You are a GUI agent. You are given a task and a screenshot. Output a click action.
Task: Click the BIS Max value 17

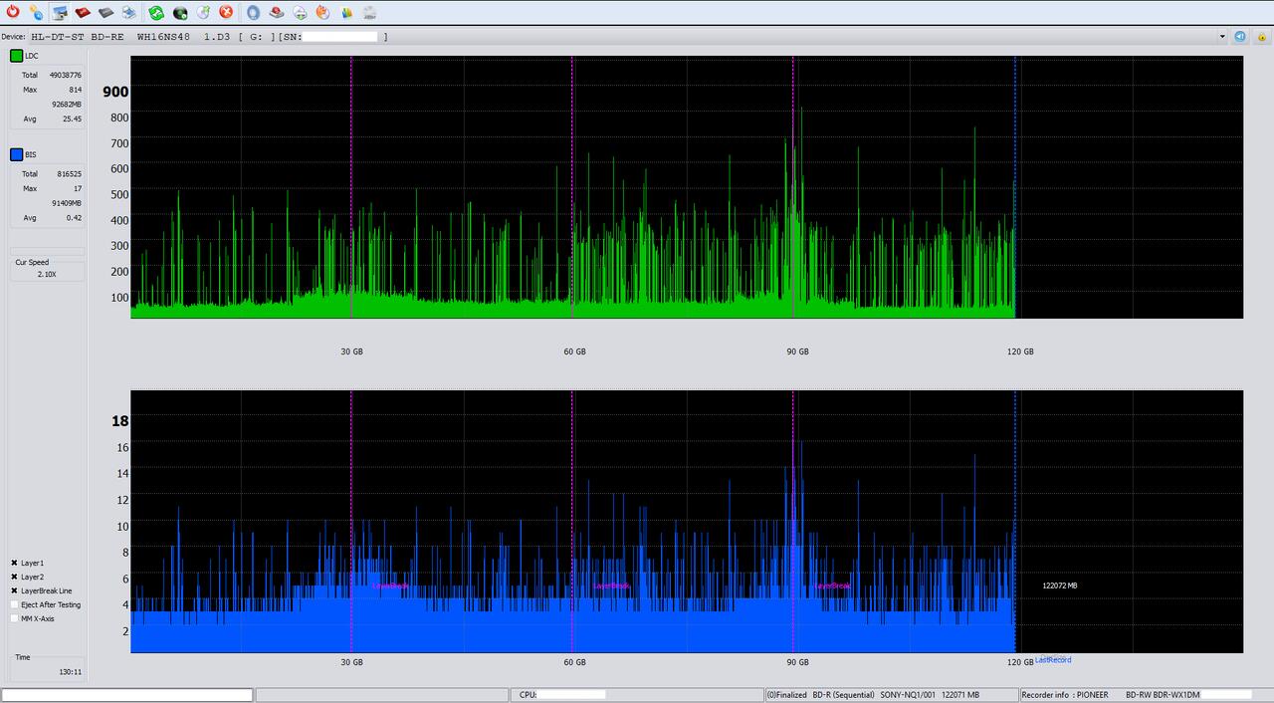point(78,188)
